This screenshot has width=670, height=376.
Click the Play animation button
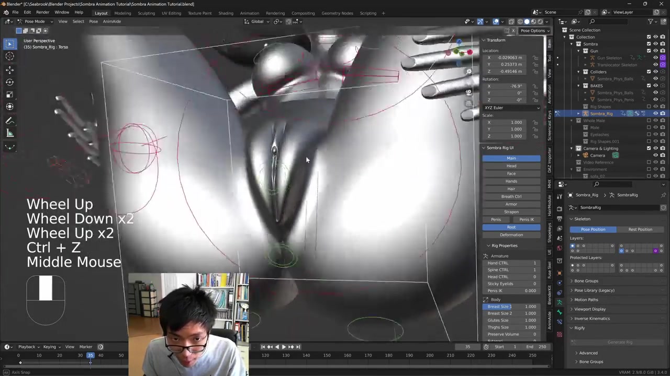point(284,347)
